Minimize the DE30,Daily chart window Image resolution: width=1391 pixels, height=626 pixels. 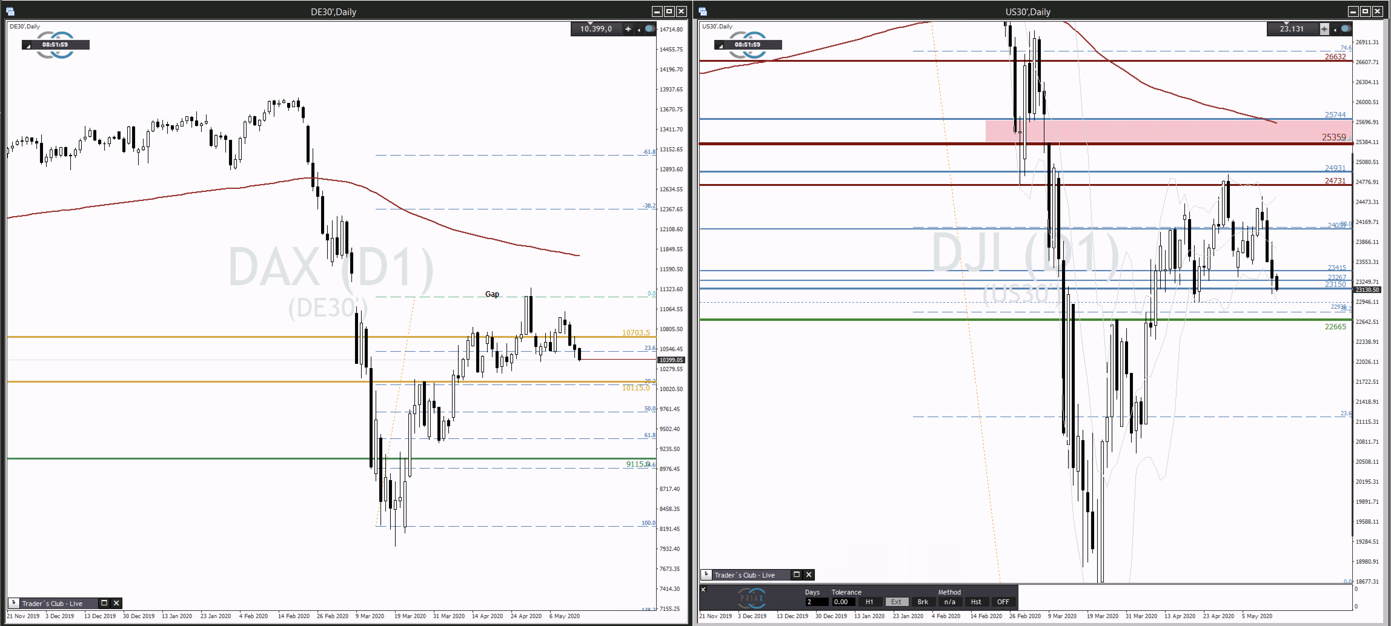657,11
